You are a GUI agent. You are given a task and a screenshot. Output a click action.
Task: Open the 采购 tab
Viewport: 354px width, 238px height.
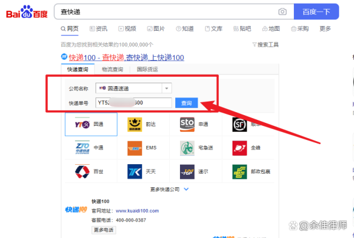(x=300, y=29)
